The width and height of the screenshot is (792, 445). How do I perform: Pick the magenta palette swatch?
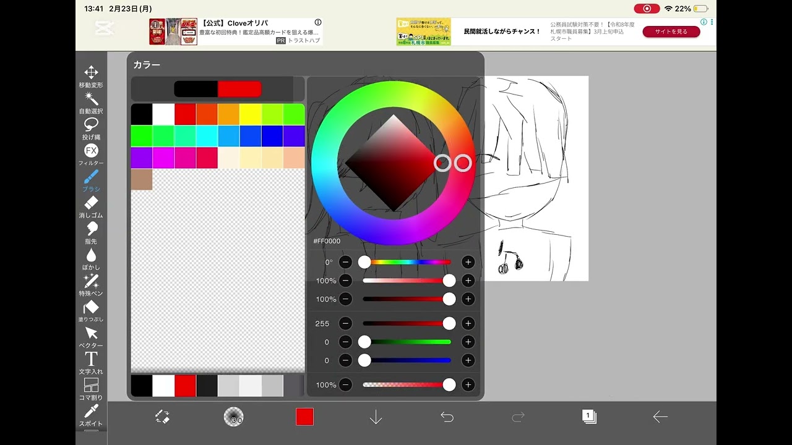(163, 158)
